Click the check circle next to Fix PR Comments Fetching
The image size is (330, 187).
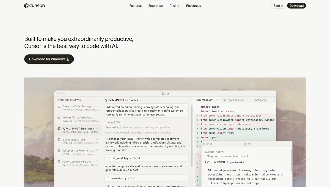point(59,161)
